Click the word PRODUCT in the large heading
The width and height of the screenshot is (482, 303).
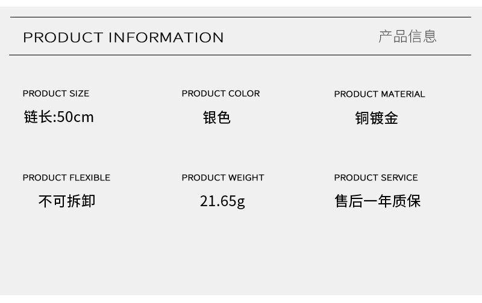63,37
